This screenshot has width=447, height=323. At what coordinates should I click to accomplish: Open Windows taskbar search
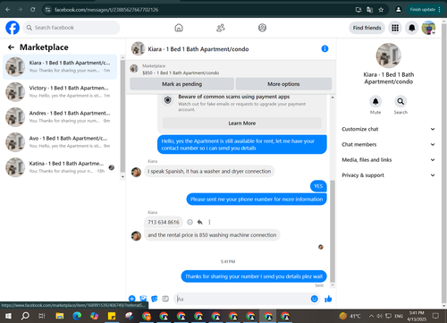pyautogui.click(x=25, y=316)
